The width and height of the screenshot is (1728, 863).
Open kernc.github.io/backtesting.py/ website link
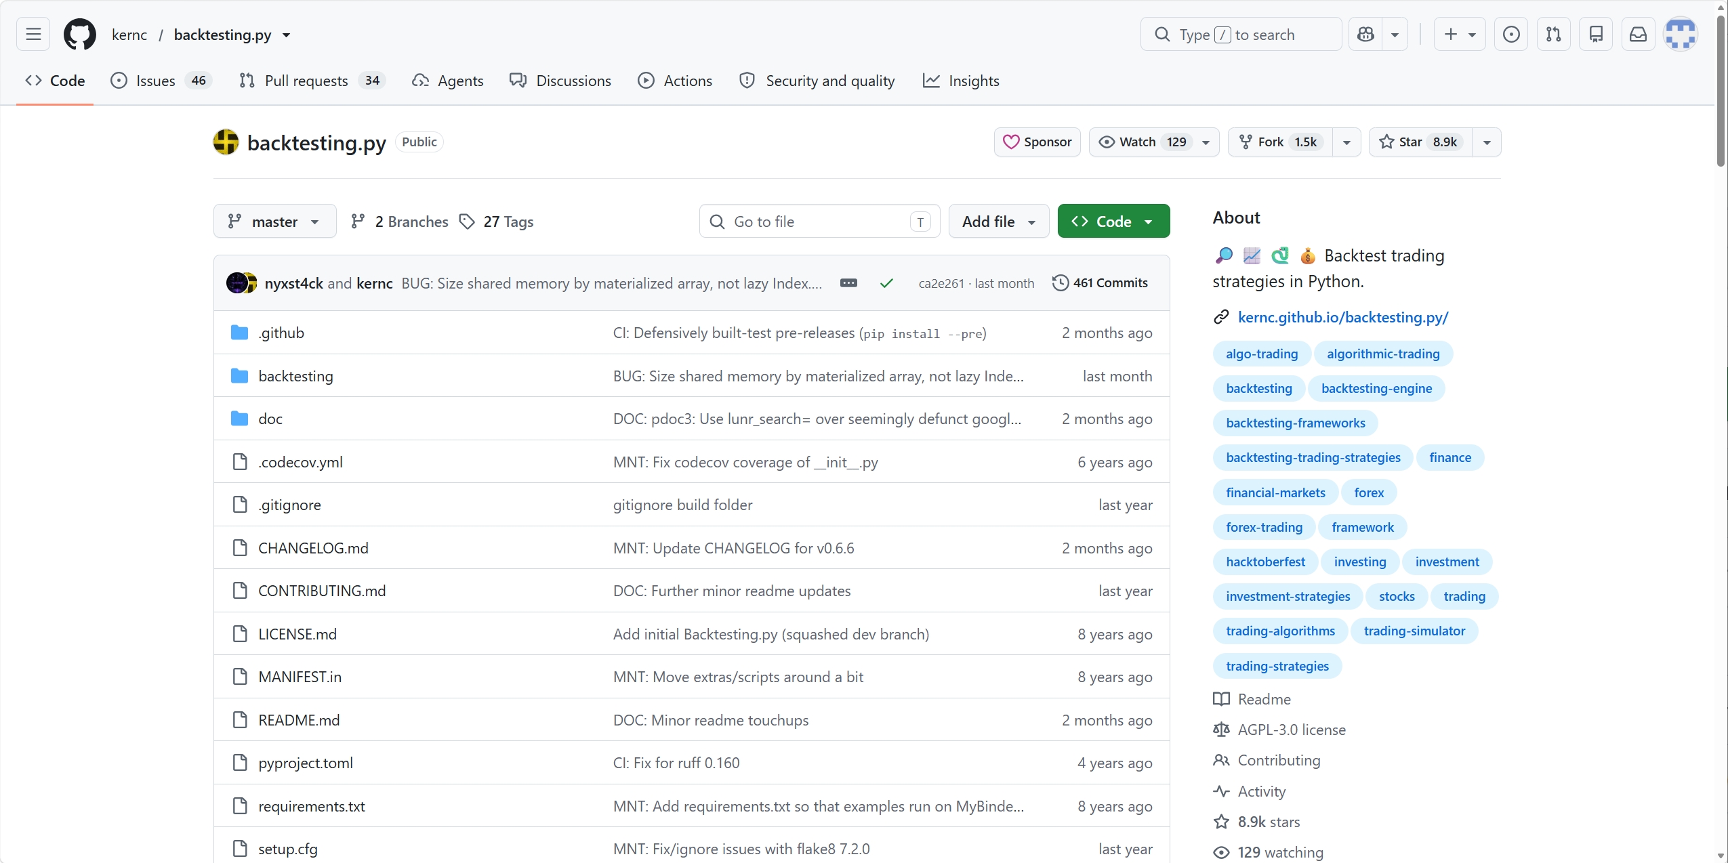1342,317
